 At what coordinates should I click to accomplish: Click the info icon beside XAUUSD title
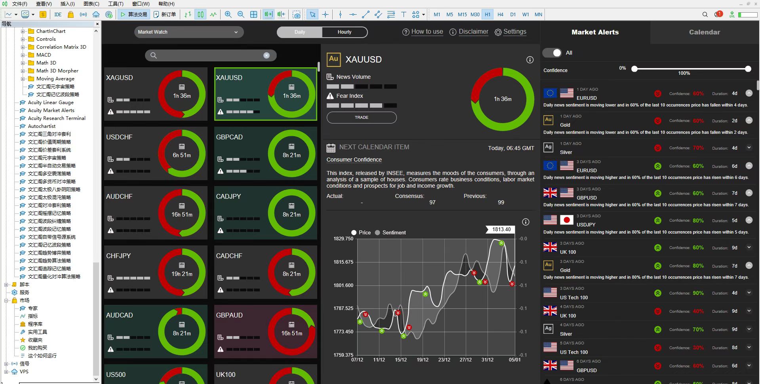pyautogui.click(x=530, y=60)
